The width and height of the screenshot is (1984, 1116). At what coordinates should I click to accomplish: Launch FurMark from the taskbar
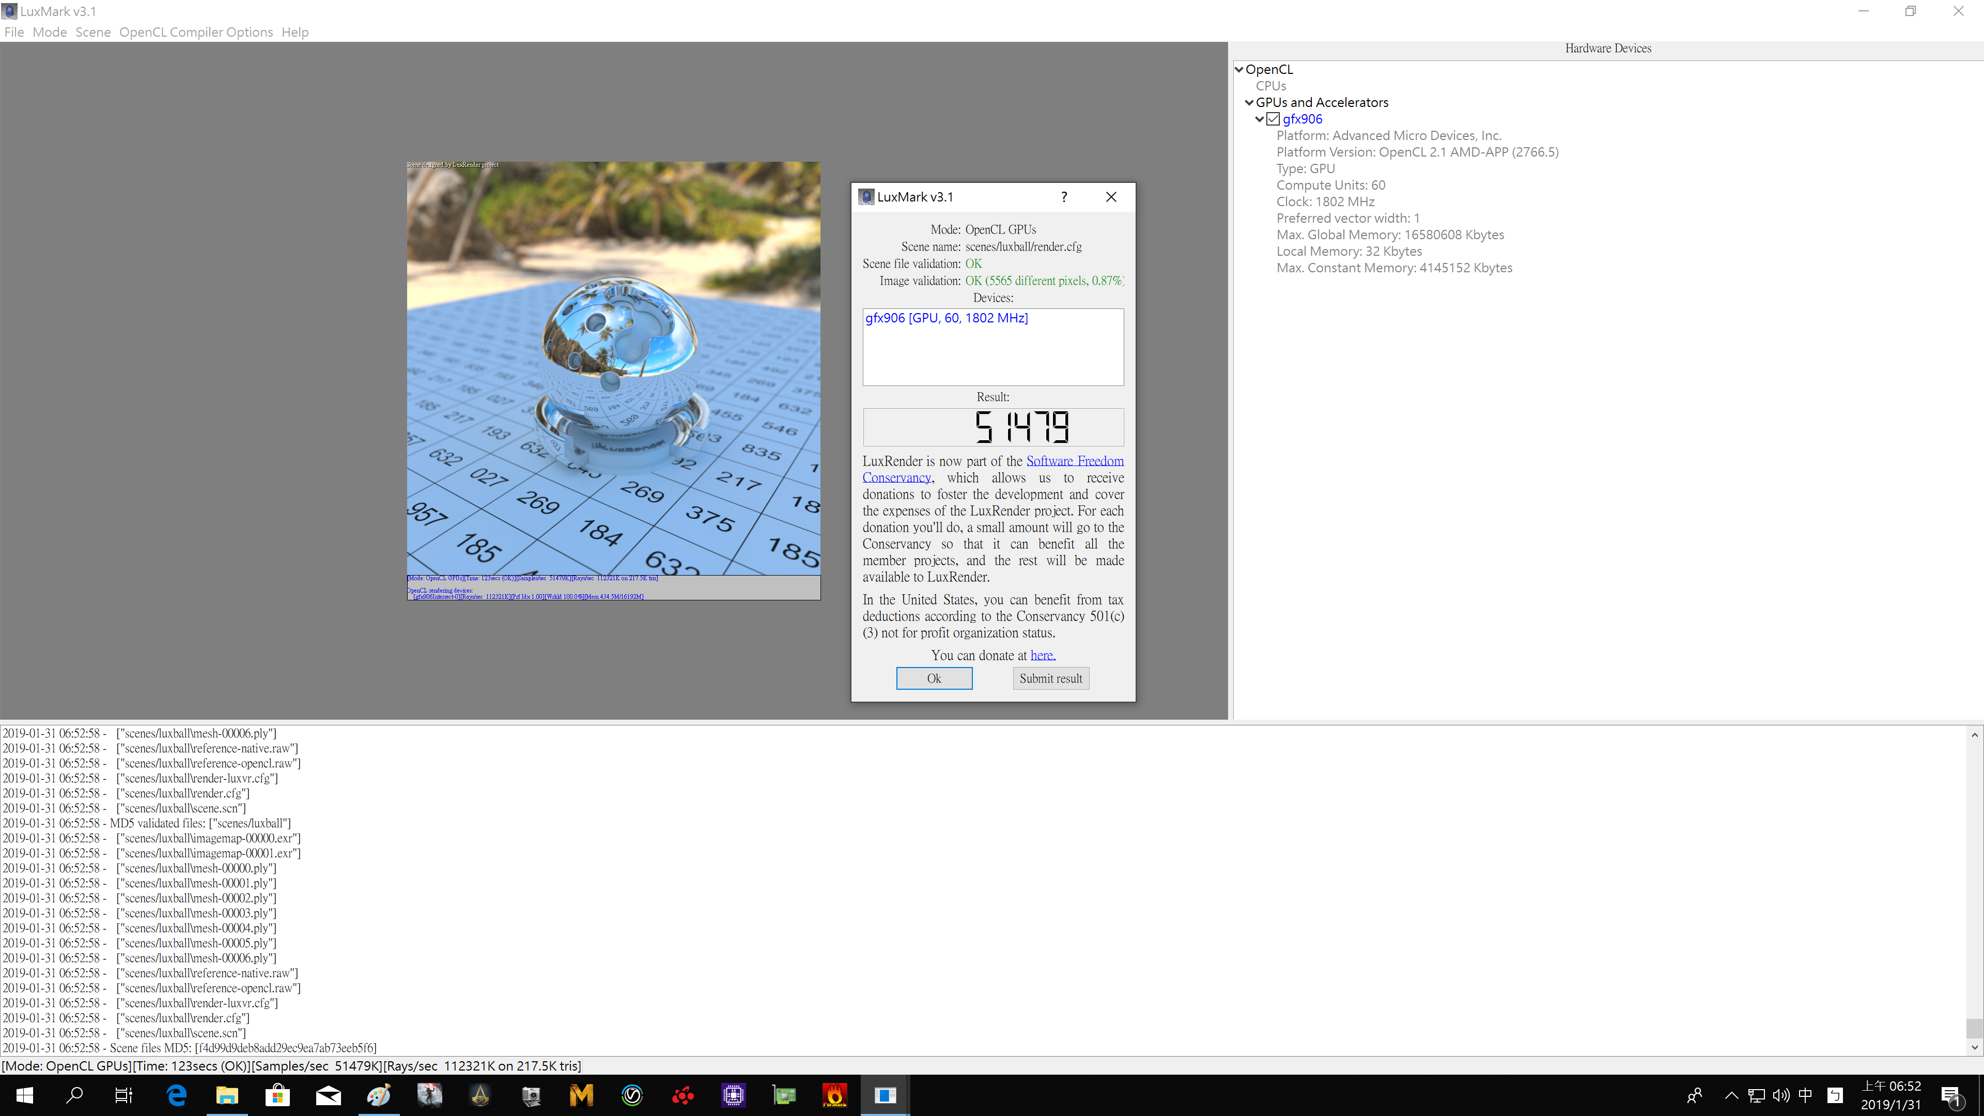[x=835, y=1095]
